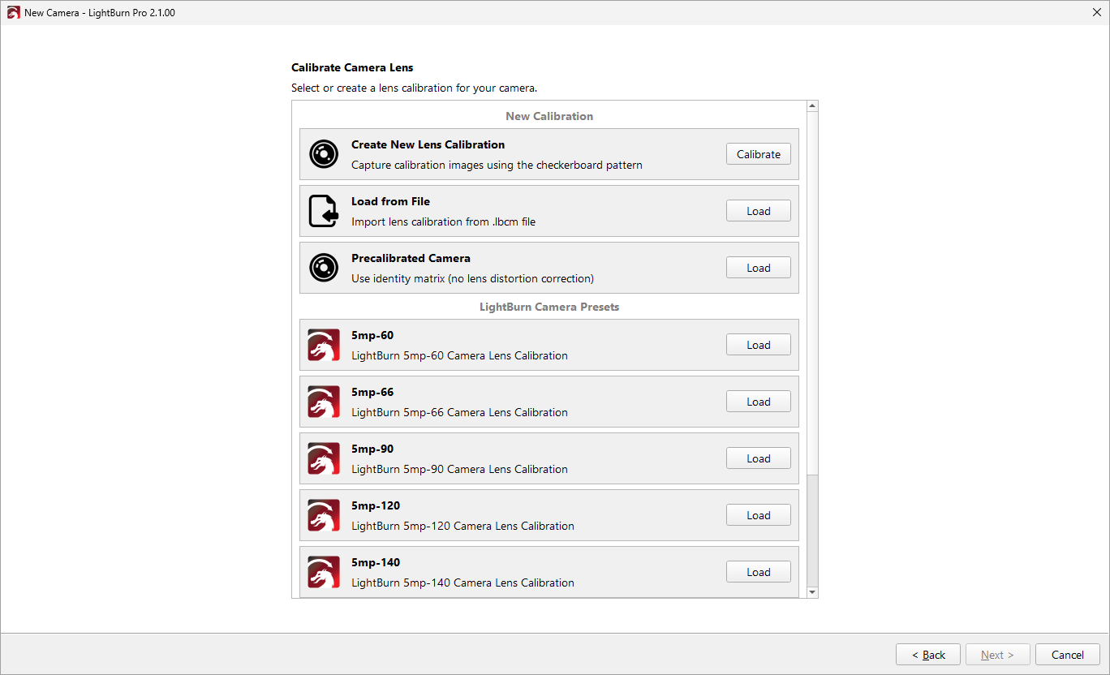
Task: Click the New Calibration section header
Action: (x=549, y=116)
